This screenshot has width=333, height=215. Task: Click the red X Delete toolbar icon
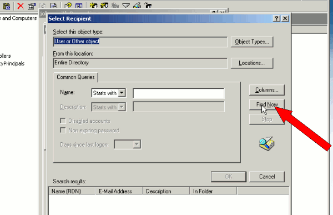21,6
